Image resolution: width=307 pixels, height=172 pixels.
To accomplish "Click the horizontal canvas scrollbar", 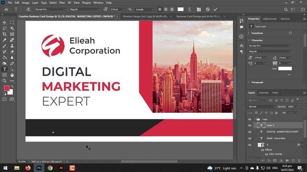I will [x=149, y=161].
